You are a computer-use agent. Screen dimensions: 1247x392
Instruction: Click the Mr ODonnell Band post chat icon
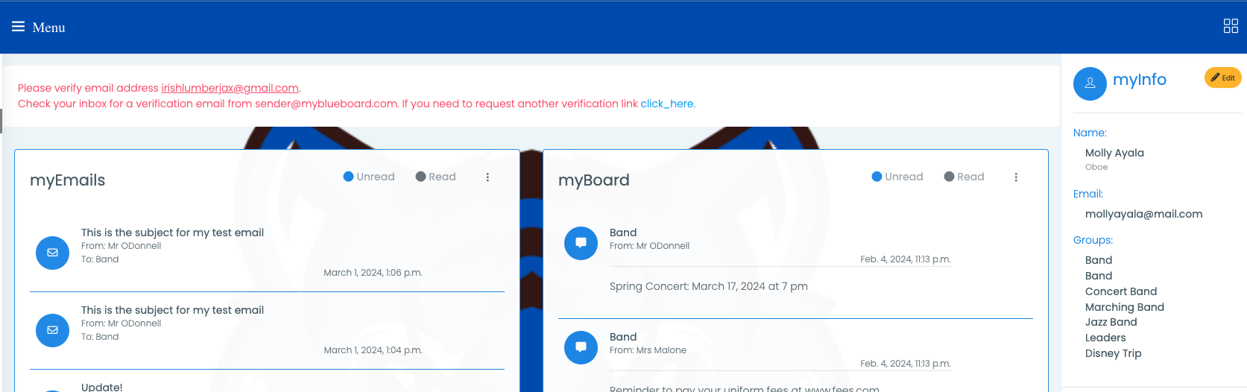(x=581, y=243)
